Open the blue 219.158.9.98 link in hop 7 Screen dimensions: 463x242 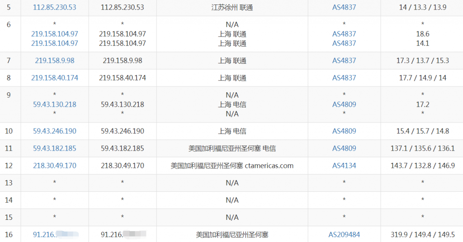click(x=55, y=61)
